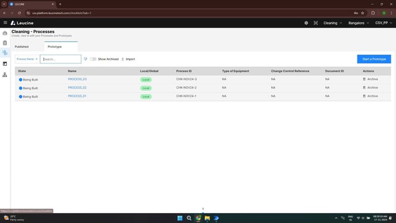This screenshot has height=223, width=396.
Task: Open the weather widget in taskbar
Action: tap(14, 218)
